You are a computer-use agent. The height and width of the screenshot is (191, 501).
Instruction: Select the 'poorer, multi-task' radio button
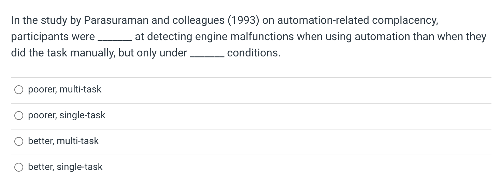[x=18, y=90]
